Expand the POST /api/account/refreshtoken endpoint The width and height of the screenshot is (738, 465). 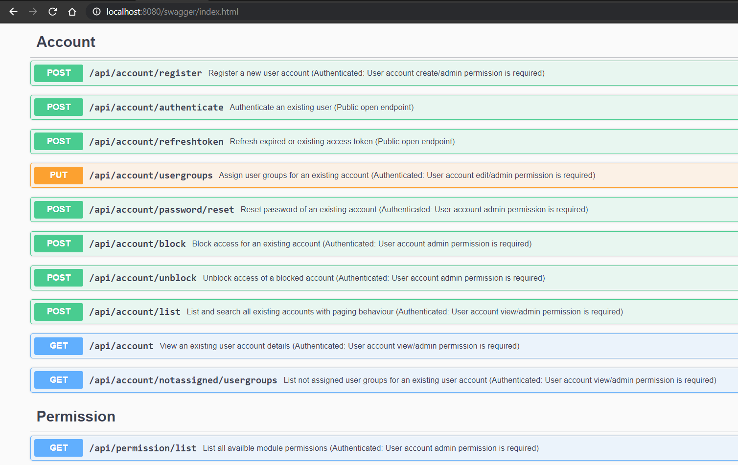pos(384,141)
